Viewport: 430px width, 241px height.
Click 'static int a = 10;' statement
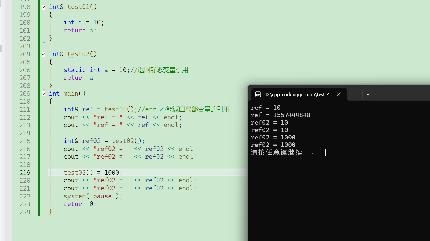point(97,70)
